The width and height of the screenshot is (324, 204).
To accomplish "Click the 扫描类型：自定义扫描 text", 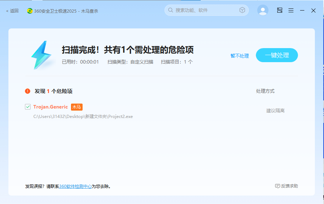I will (x=130, y=62).
